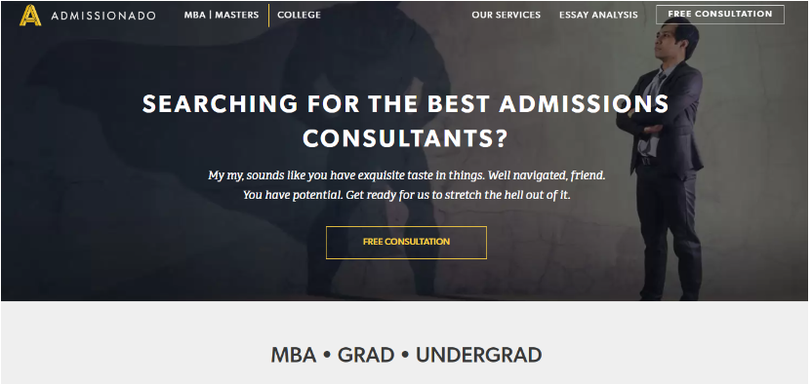Screen dimensions: 812x384
Task: Open the MBA | MASTERS navigation item
Action: pyautogui.click(x=222, y=15)
